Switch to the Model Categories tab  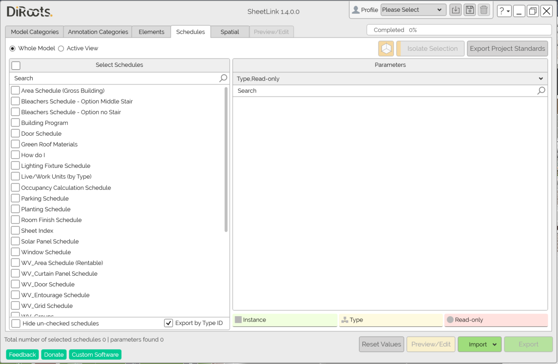point(35,32)
